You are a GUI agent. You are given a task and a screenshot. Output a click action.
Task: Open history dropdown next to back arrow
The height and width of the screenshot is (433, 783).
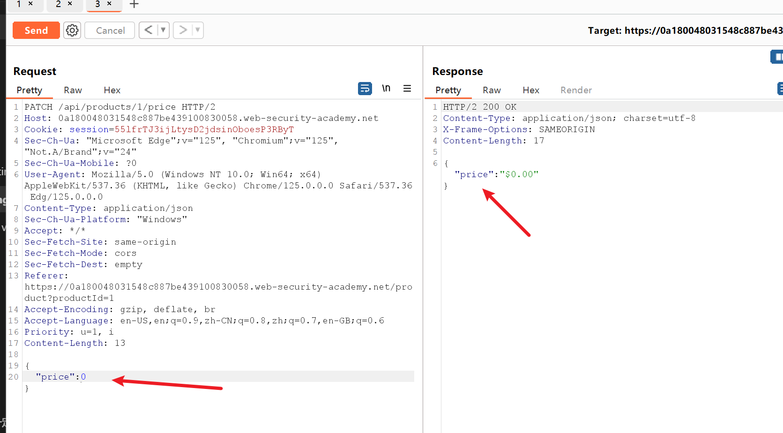point(163,30)
